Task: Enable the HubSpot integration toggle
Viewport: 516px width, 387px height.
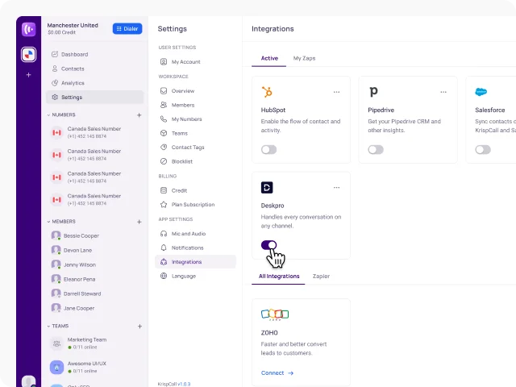Action: pyautogui.click(x=268, y=150)
